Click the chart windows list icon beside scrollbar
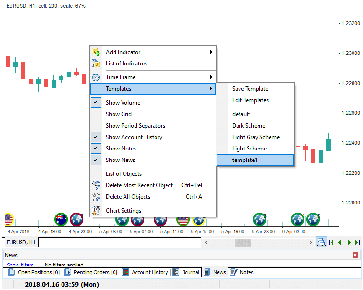This screenshot has width=363, height=290. [x=321, y=243]
